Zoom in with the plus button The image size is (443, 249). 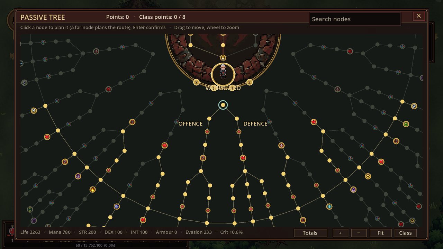pyautogui.click(x=340, y=233)
